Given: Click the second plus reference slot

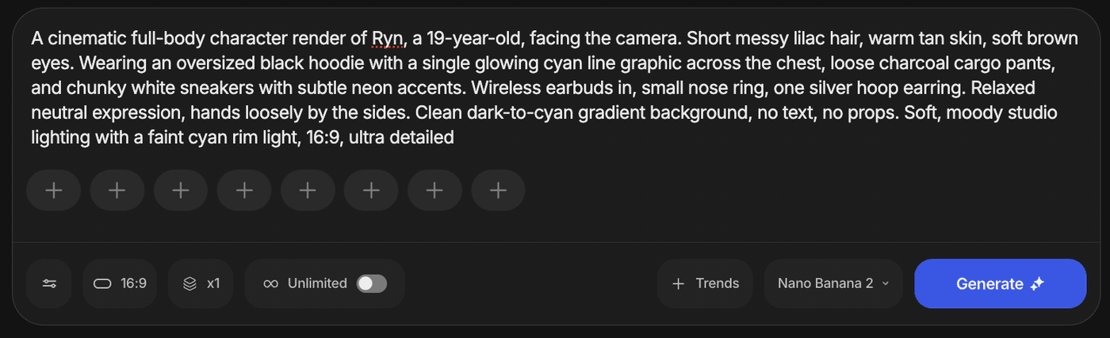Looking at the screenshot, I should tap(117, 190).
